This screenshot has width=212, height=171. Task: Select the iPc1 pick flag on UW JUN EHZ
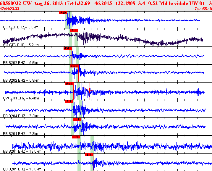[x=69, y=84]
